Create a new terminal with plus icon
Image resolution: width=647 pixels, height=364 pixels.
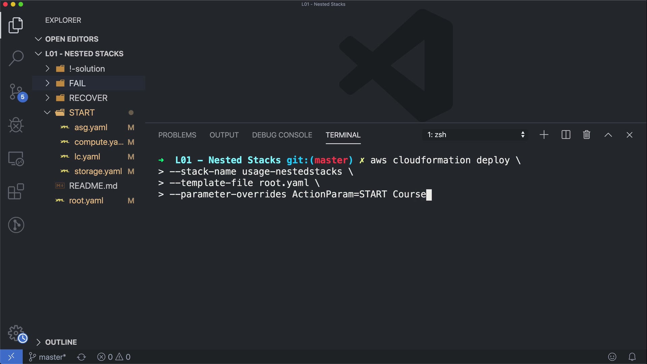[544, 135]
